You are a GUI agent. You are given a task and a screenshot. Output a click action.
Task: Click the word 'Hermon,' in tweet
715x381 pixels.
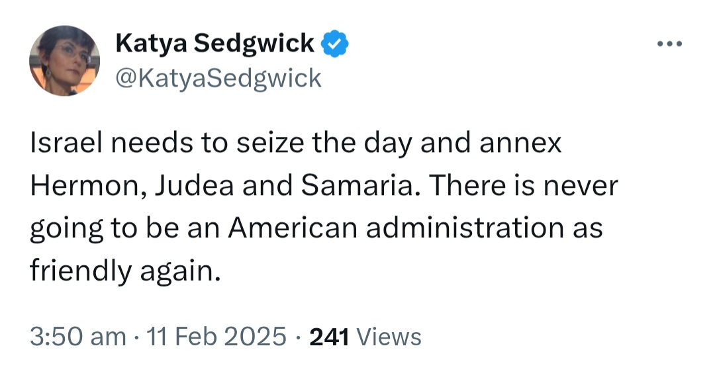(88, 187)
